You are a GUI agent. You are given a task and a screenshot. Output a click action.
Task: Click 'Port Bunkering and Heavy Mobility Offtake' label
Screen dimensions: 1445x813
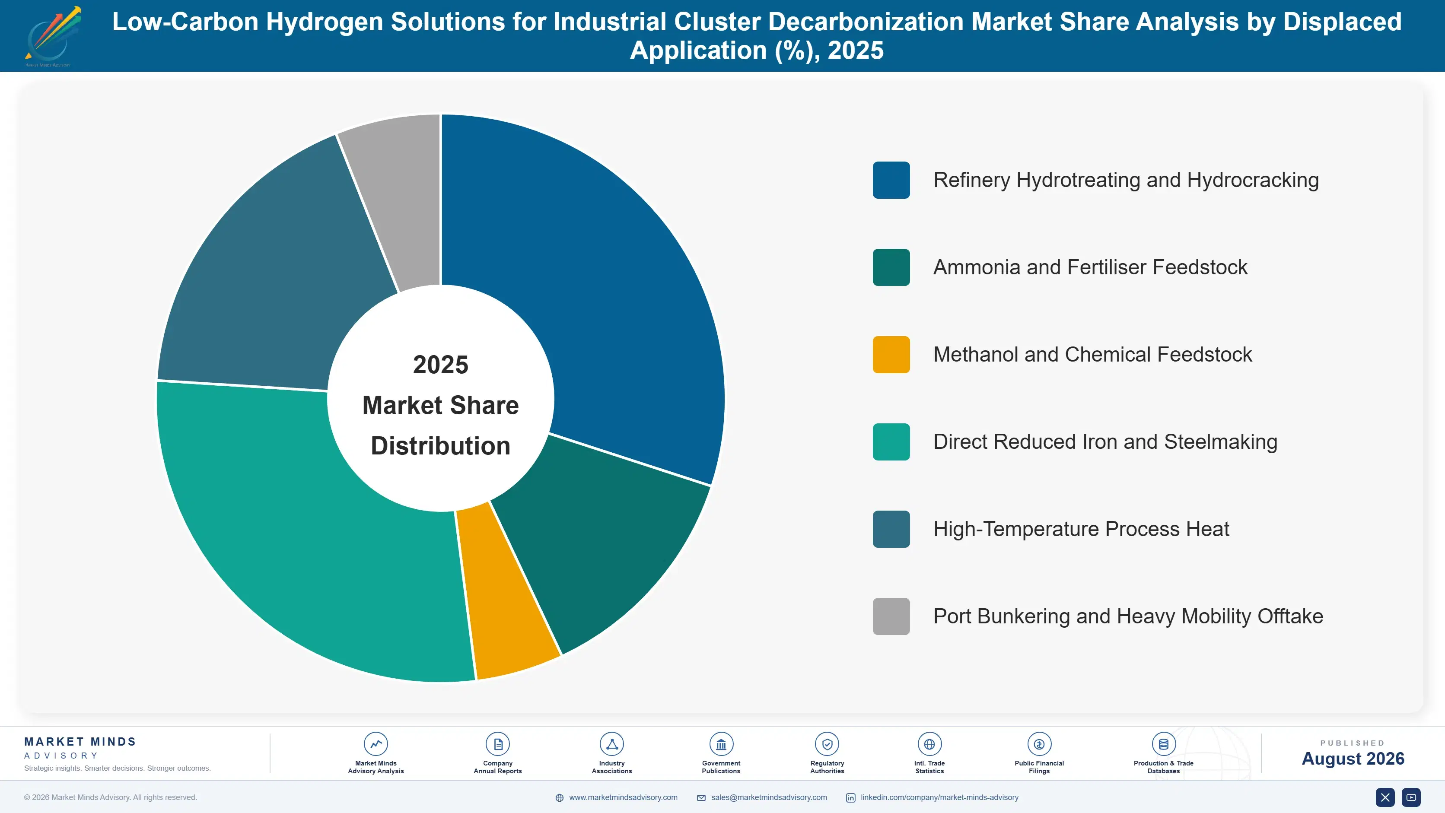tap(1128, 616)
